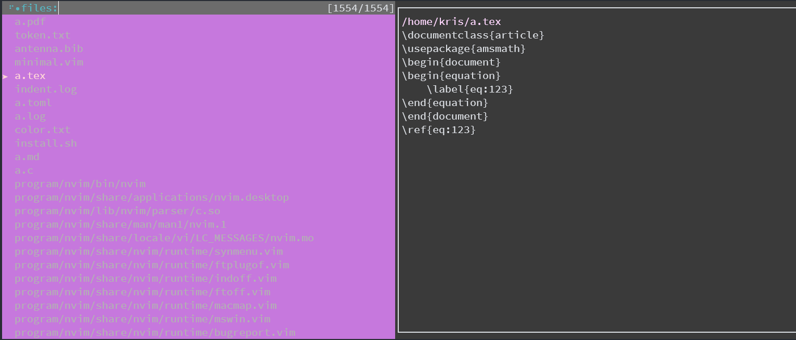Click the selection arrow beside a.tex

(x=6, y=76)
